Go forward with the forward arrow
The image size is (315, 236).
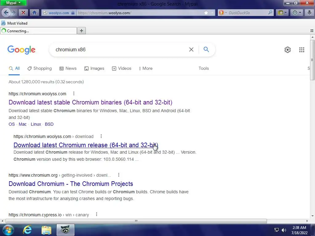(14, 13)
